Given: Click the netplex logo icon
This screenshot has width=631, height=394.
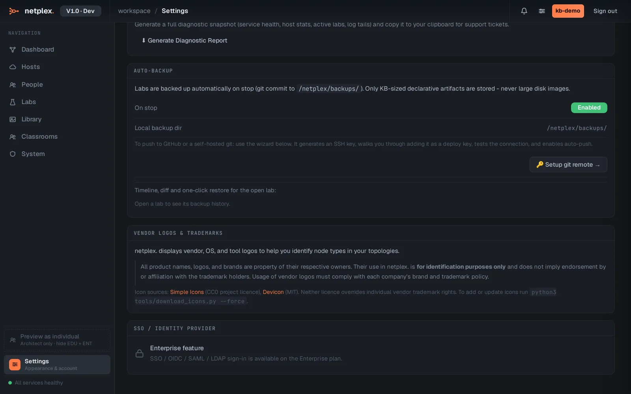Looking at the screenshot, I should click(14, 11).
